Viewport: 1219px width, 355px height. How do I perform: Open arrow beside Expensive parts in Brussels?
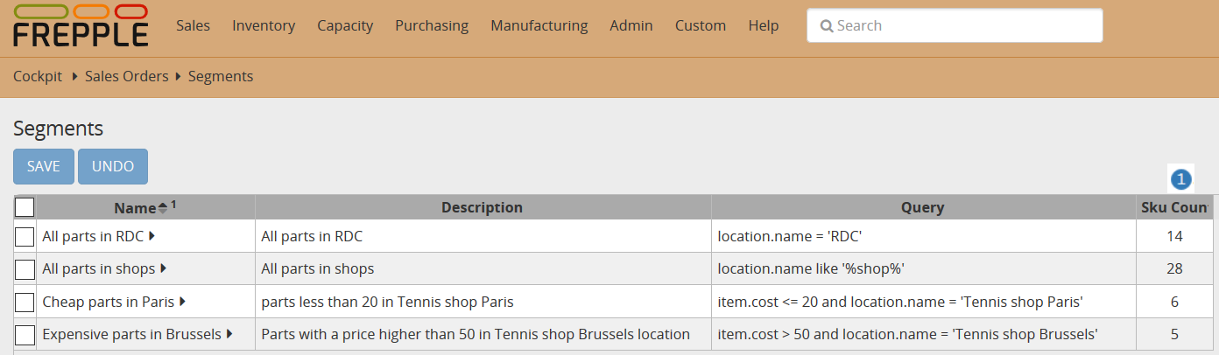(229, 334)
